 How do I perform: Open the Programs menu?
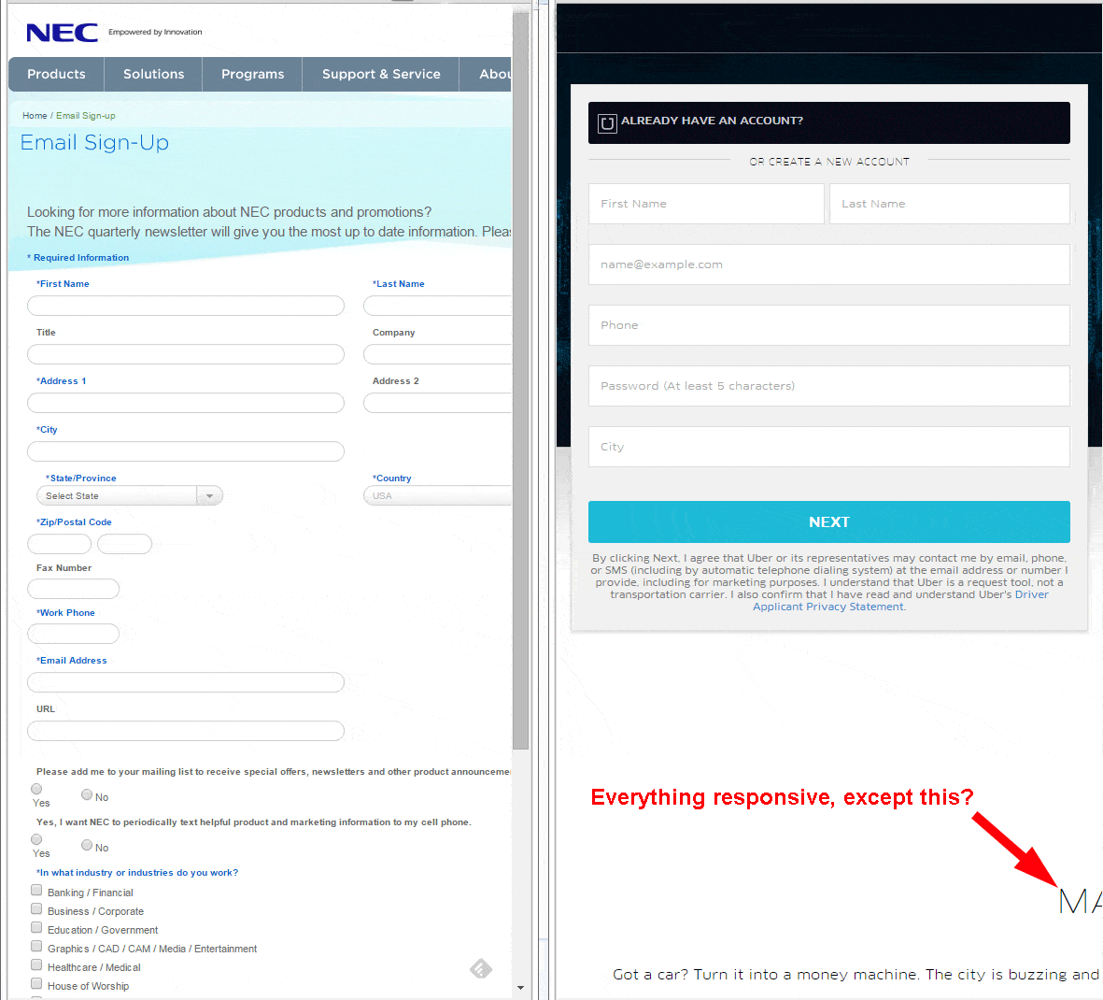(252, 74)
